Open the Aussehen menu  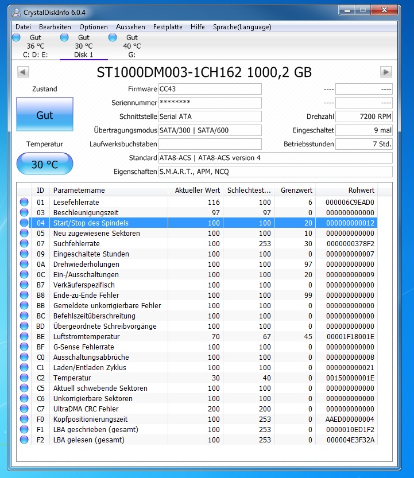[130, 27]
